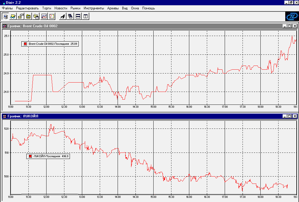Click the График: ЛУКОЙЛ title text

point(23,116)
